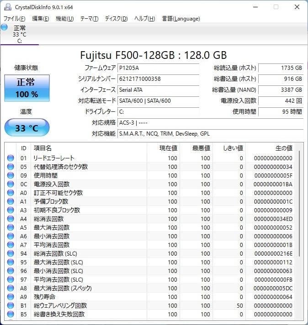
Task: Click status orb for 97 平均消去回数 (SLC)
Action: [x=11, y=279]
